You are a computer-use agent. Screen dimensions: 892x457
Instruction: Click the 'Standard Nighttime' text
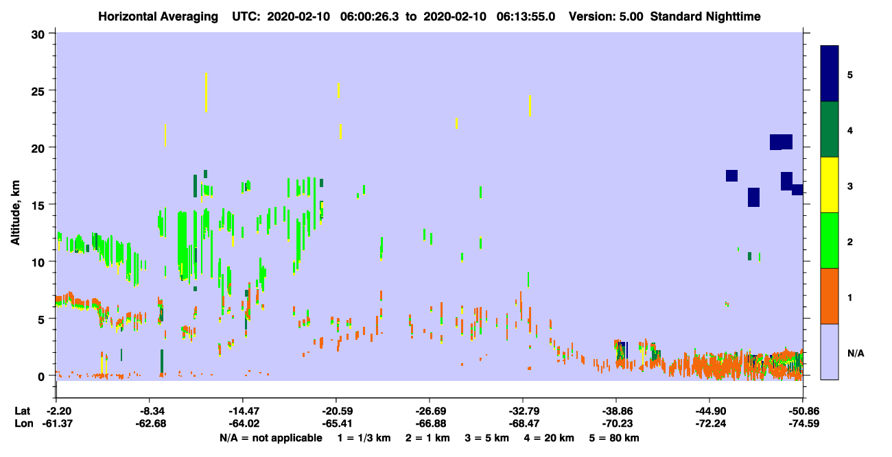point(705,16)
